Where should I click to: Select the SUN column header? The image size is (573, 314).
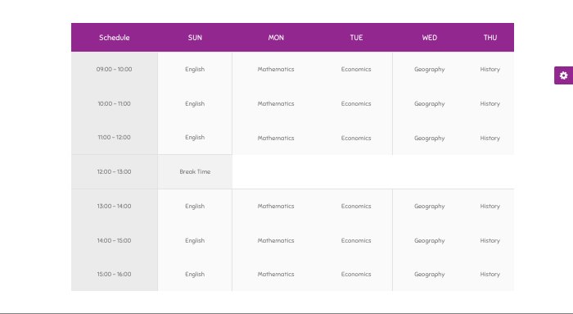tap(195, 38)
